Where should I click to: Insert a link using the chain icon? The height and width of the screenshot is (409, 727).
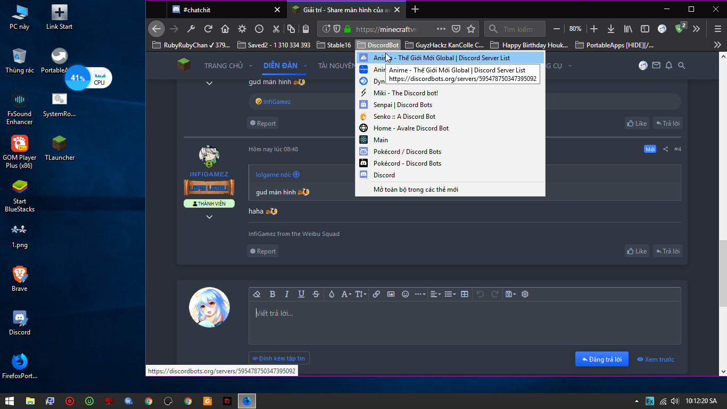(376, 294)
